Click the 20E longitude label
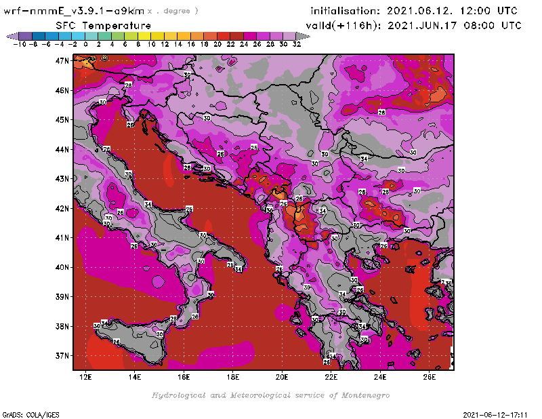Viewport: 542px width, 419px height. [282, 377]
